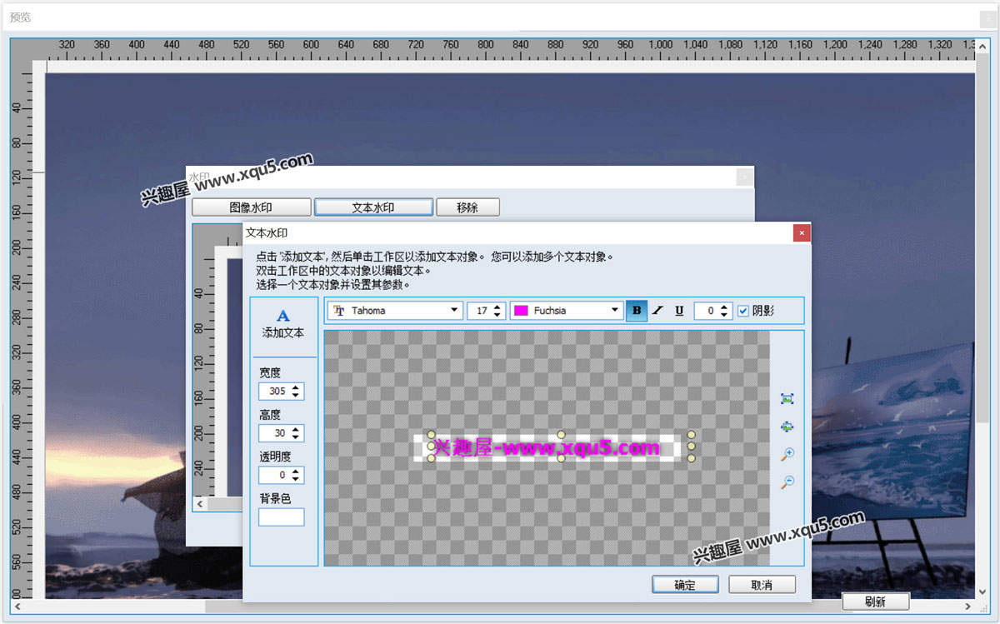Click the 文本水印 text watermark button

(373, 207)
